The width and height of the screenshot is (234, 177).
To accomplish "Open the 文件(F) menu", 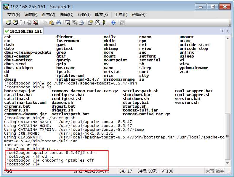I will pos(14,15).
